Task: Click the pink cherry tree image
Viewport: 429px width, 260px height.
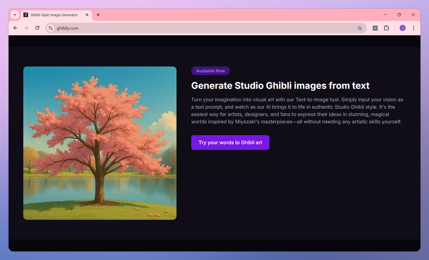Action: click(100, 143)
